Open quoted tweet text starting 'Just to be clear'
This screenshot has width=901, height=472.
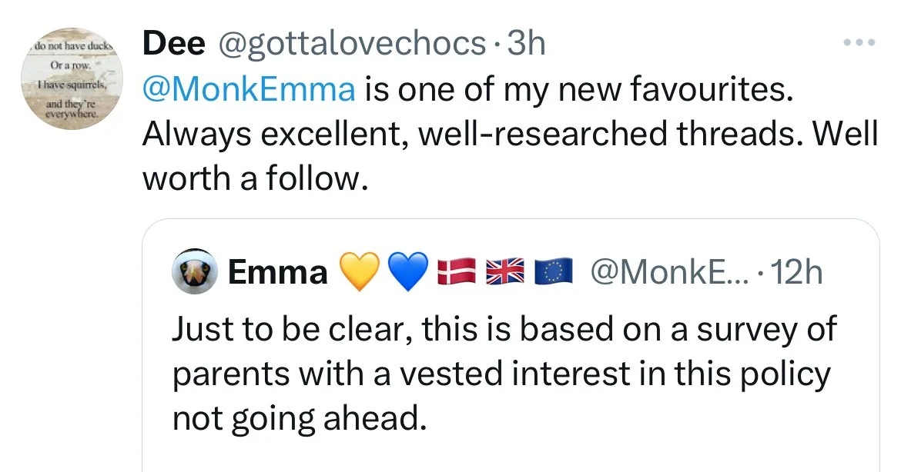tap(504, 329)
